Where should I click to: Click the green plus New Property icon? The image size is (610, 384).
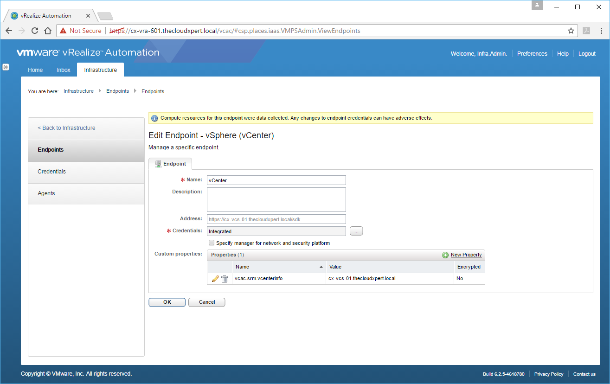point(445,255)
